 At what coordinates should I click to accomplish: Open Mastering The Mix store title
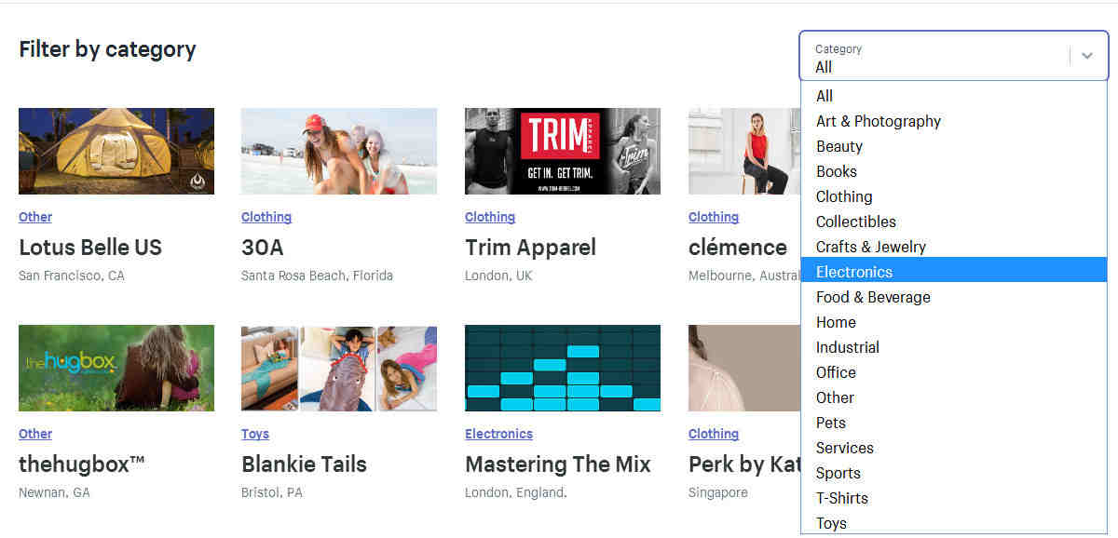point(558,464)
